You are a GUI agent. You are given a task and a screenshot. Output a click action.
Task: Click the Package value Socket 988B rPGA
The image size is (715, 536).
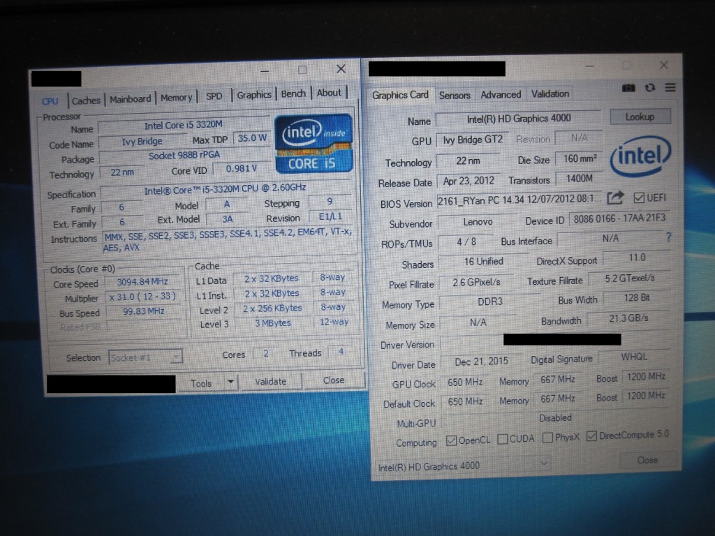pyautogui.click(x=184, y=156)
